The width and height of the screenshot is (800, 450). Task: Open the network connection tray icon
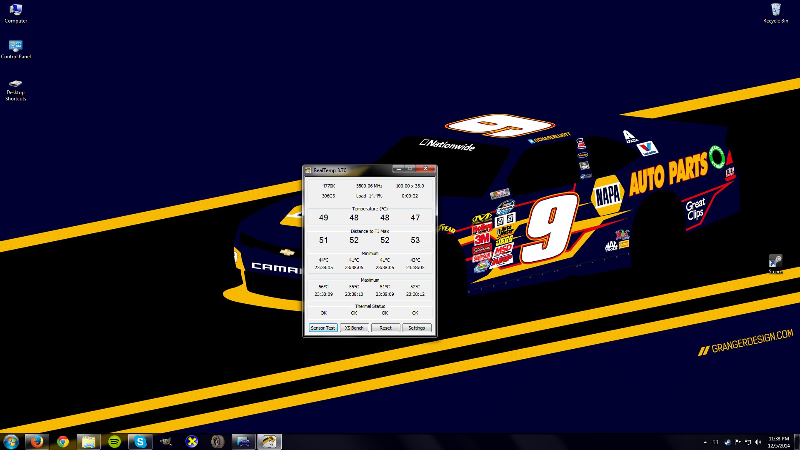coord(748,442)
